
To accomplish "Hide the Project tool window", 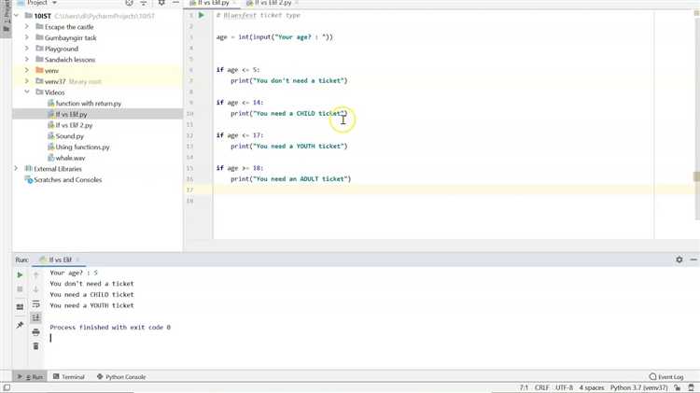I will click(x=175, y=3).
